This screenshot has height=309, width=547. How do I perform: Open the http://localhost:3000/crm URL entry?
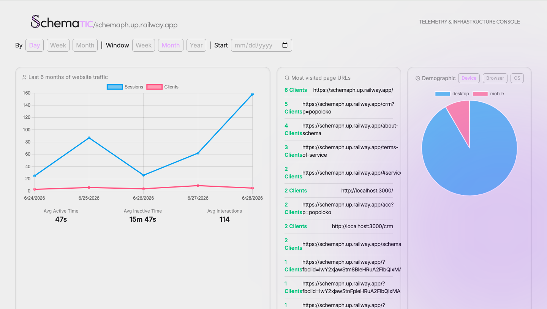(x=362, y=226)
